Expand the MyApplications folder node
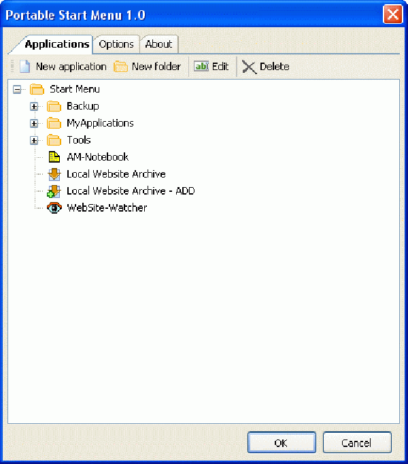 coord(34,123)
